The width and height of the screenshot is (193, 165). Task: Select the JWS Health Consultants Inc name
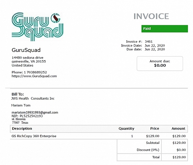click(33, 99)
